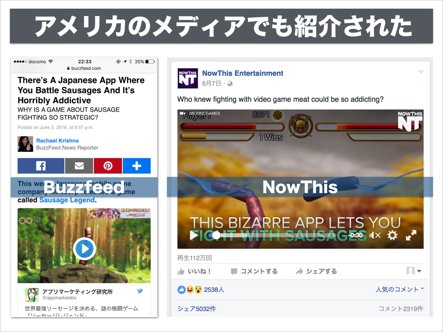The width and height of the screenshot is (443, 332).
Task: Share the post via シェアする
Action: (x=316, y=271)
